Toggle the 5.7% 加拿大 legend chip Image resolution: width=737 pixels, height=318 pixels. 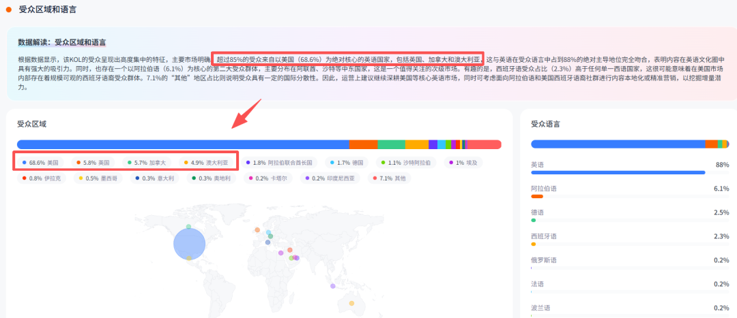(x=146, y=163)
